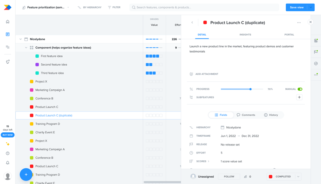The image size is (321, 184).
Task: Select the Fields tab
Action: coord(221,115)
